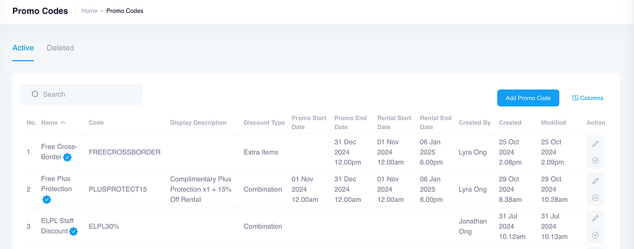Click the Promo Codes page title

[x=40, y=11]
